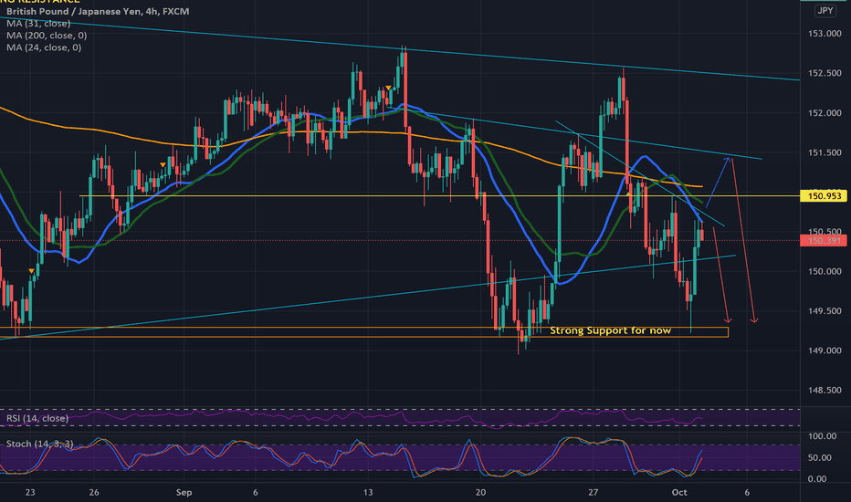Click the 26 date label on time axis

tap(94, 492)
